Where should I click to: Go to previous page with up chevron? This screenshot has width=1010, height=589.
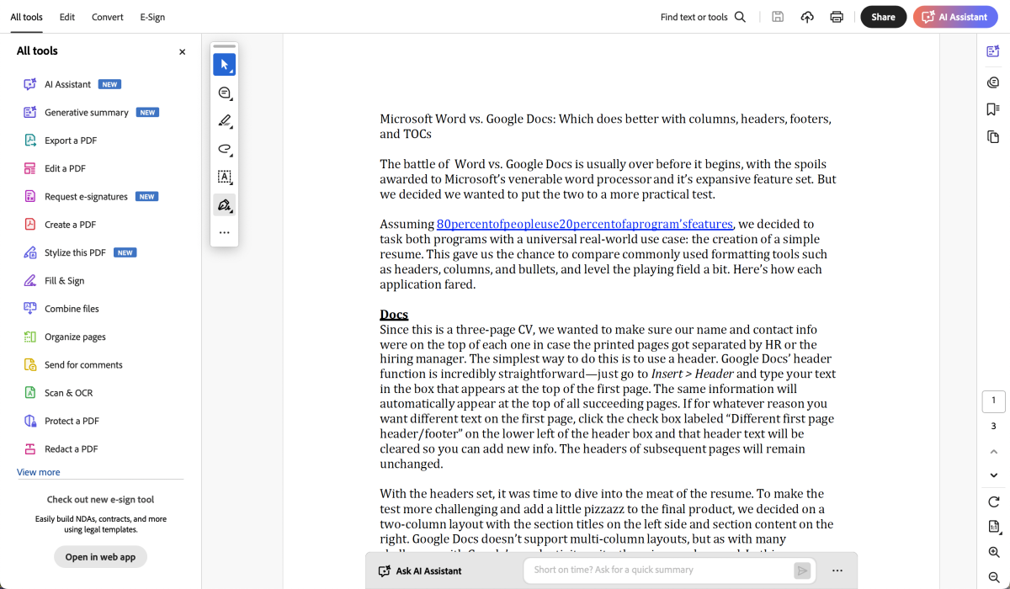coord(994,452)
